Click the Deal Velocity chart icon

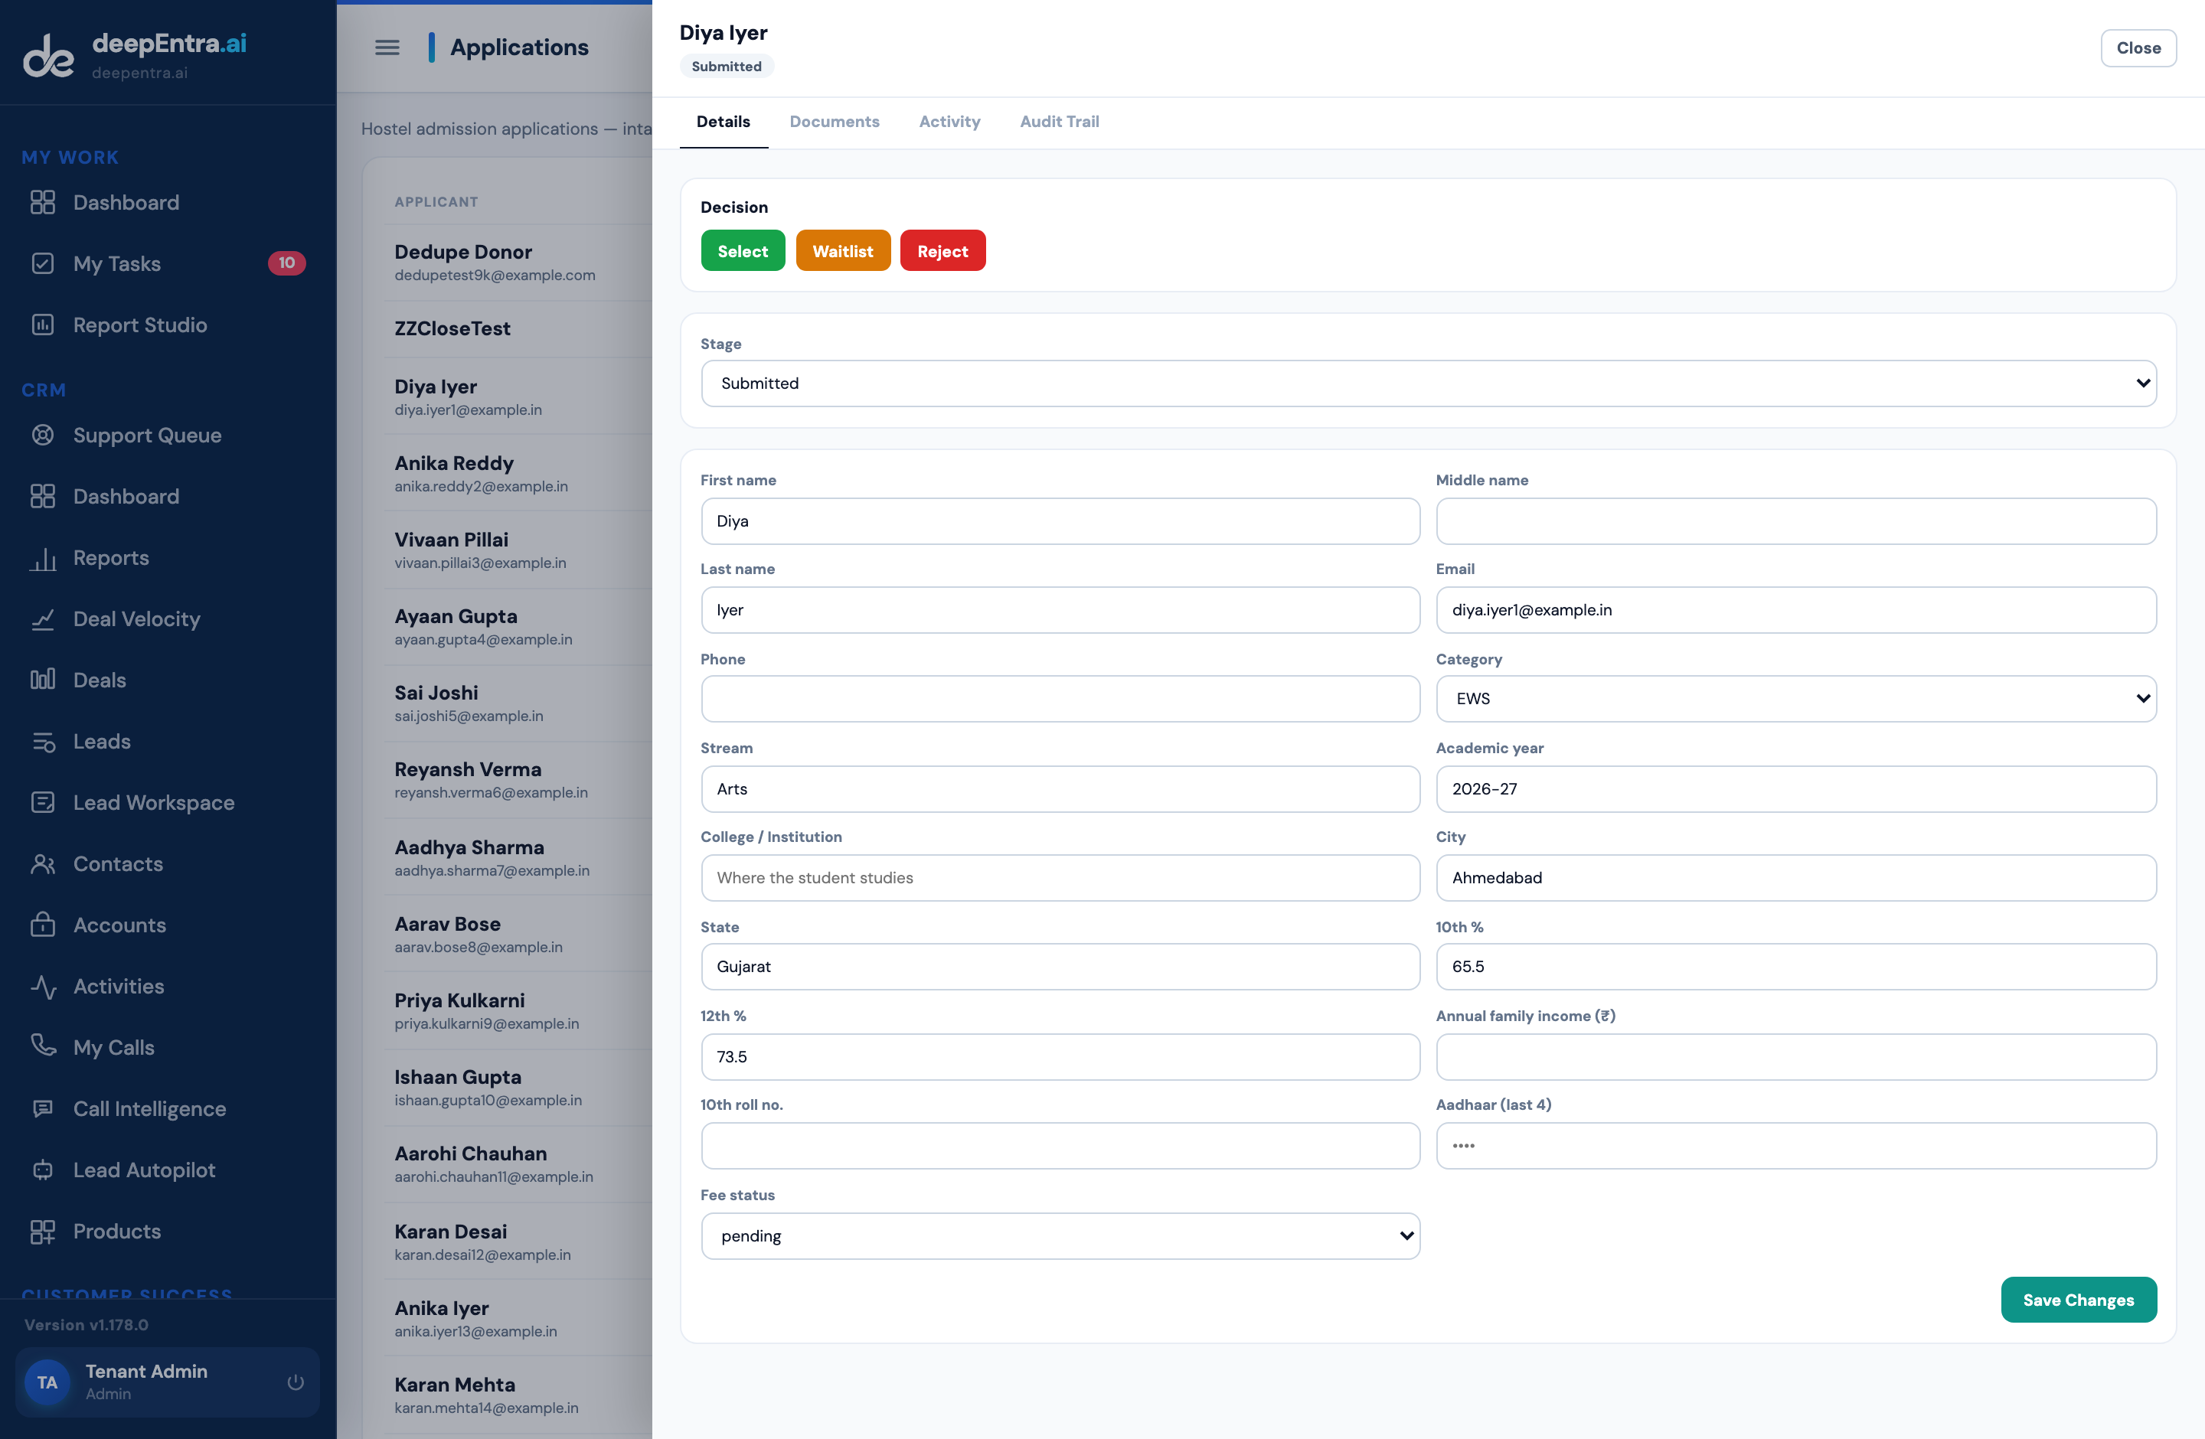coord(43,618)
